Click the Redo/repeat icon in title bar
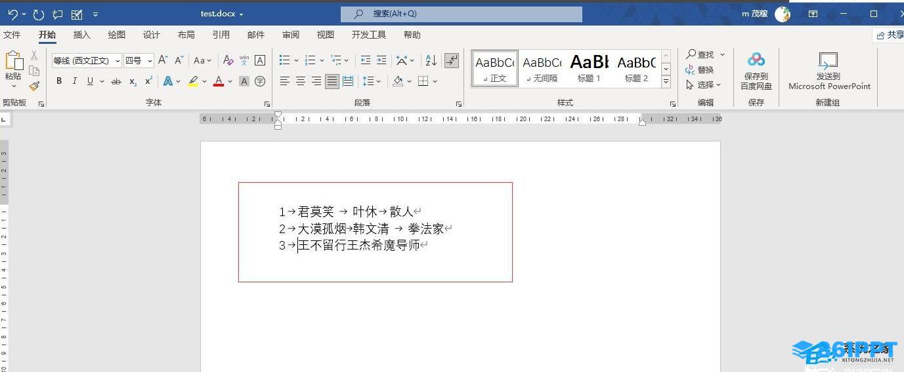The height and width of the screenshot is (372, 904). [x=39, y=14]
